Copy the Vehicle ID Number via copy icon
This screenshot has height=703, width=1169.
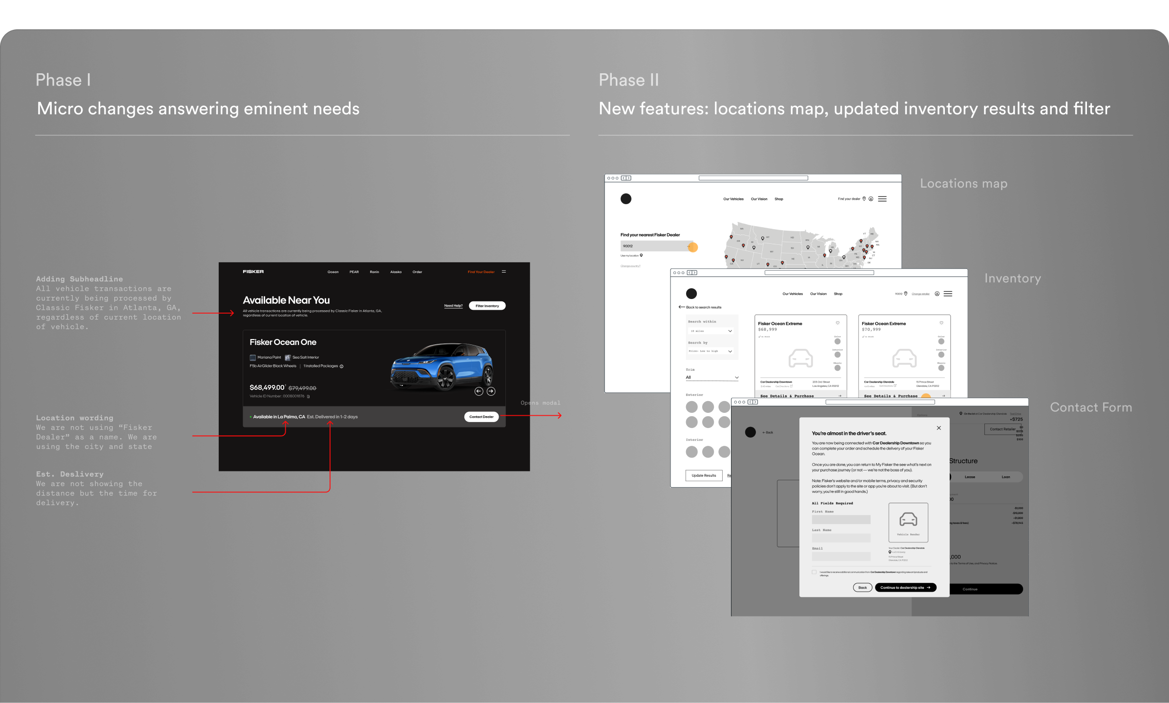pyautogui.click(x=308, y=396)
